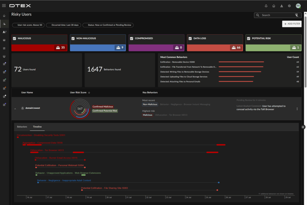Image resolution: width=307 pixels, height=205 pixels.
Task: Click the alert triangle icon in header
Action: pyautogui.click(x=282, y=6)
